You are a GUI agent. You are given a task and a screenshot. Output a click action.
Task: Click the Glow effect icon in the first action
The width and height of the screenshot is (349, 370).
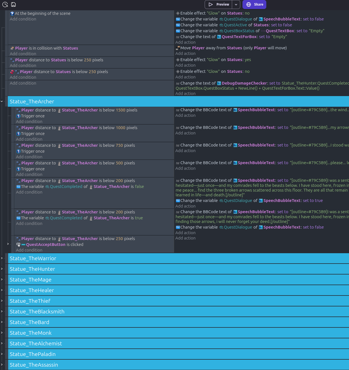click(x=177, y=13)
